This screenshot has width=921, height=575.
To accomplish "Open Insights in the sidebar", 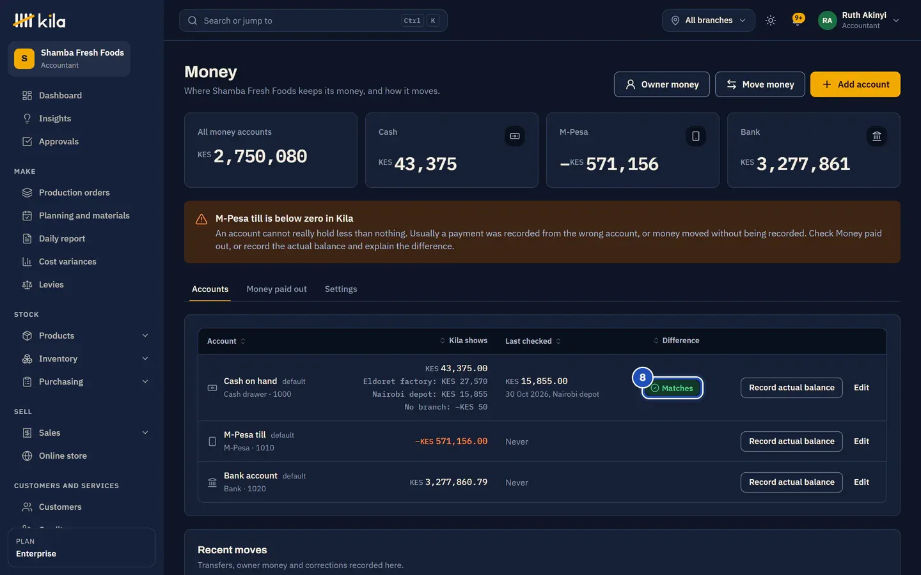I will (82, 118).
